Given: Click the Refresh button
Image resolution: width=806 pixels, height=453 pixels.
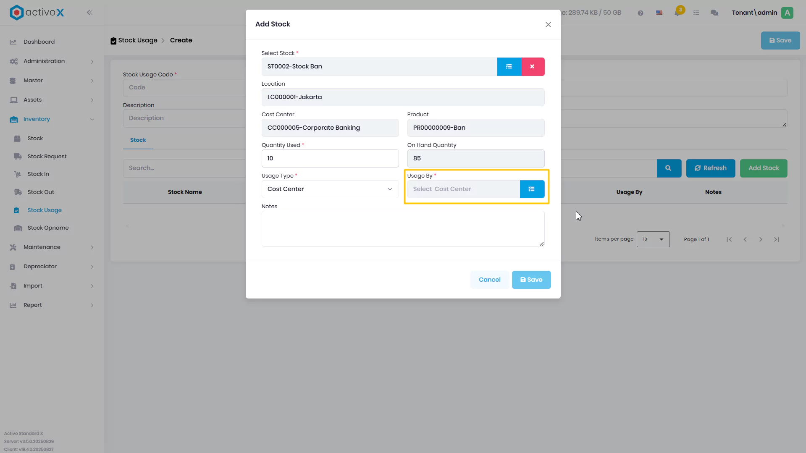Looking at the screenshot, I should 711,168.
